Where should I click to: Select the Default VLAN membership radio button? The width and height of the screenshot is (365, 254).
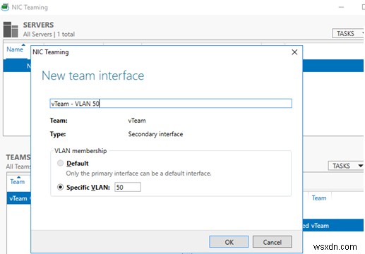pyautogui.click(x=60, y=163)
